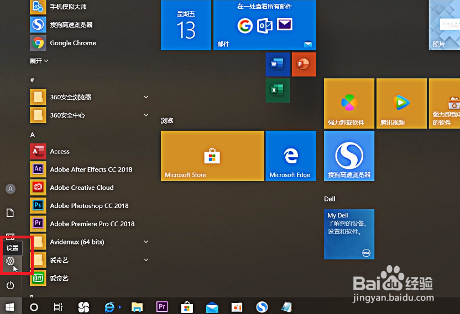
Task: Open the Word tile
Action: pyautogui.click(x=278, y=65)
